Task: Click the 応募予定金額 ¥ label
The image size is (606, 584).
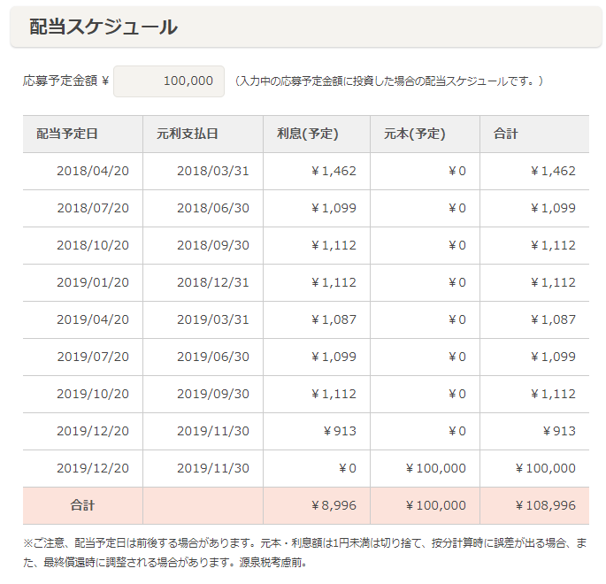Action: (x=65, y=81)
